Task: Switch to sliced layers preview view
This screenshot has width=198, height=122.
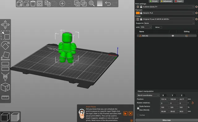Action: point(15,117)
